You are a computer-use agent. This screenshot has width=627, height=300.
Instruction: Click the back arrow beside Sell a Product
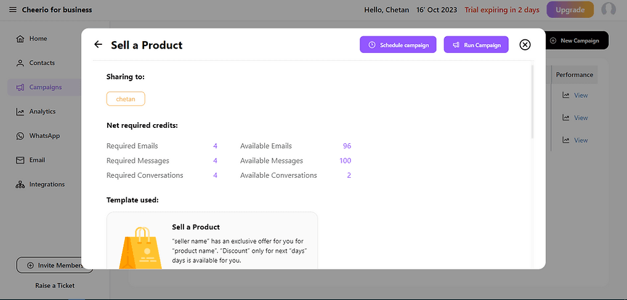coord(98,44)
